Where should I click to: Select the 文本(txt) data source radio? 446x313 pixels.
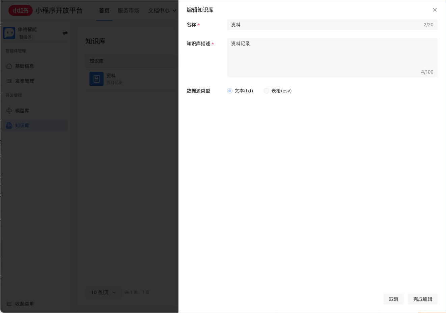click(230, 91)
